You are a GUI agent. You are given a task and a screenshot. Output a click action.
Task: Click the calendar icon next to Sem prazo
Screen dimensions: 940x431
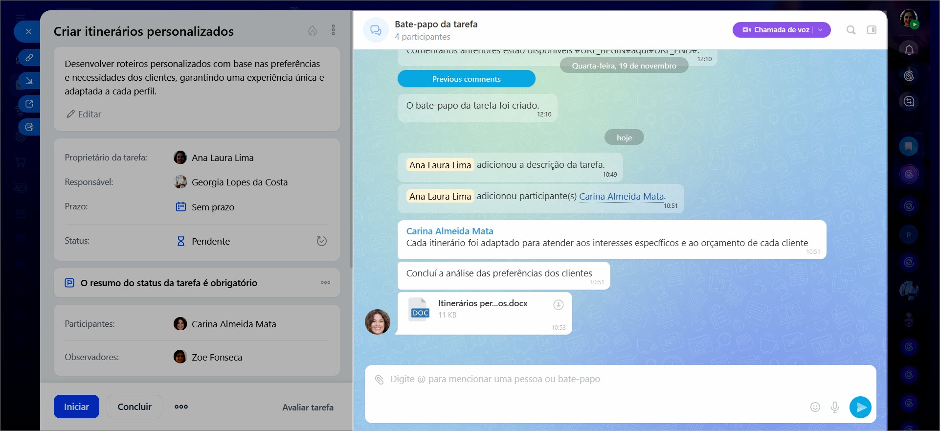(180, 207)
